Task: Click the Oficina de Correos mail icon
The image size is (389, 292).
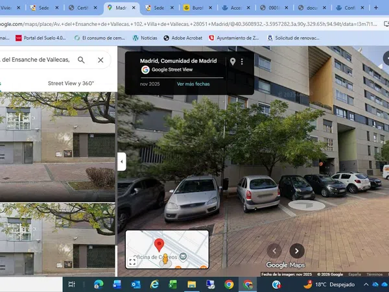Action: (x=183, y=257)
